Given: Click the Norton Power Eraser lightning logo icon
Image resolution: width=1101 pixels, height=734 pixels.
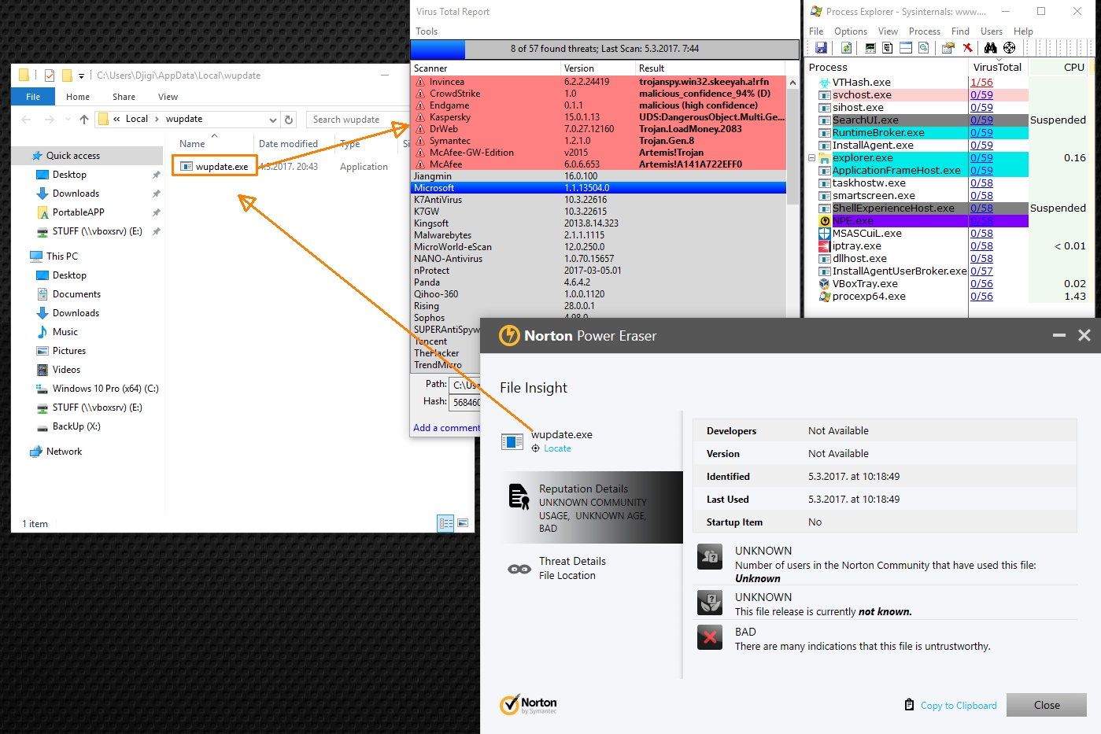Looking at the screenshot, I should point(510,336).
